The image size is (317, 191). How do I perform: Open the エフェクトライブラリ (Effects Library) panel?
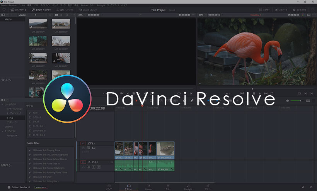pyautogui.click(x=41, y=10)
